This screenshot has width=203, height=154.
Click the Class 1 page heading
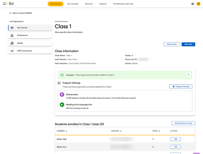[63, 27]
